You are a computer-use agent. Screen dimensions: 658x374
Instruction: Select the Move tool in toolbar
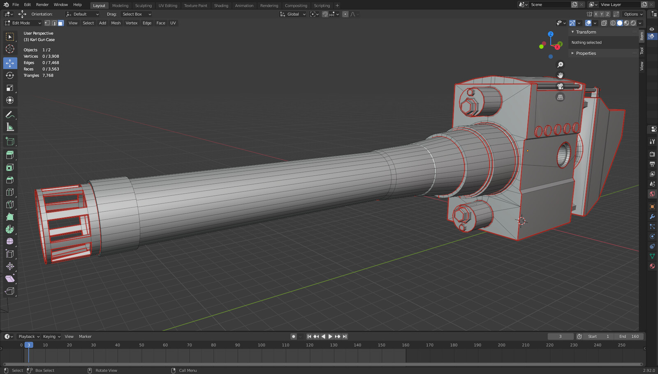pyautogui.click(x=10, y=63)
